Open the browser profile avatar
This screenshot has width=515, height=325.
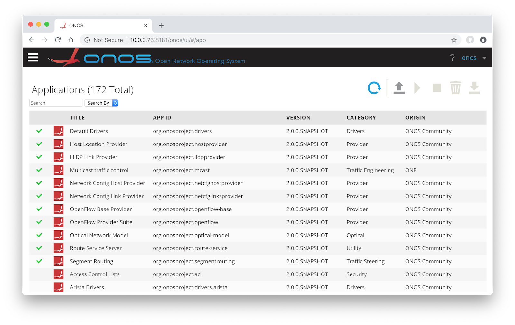pos(470,40)
